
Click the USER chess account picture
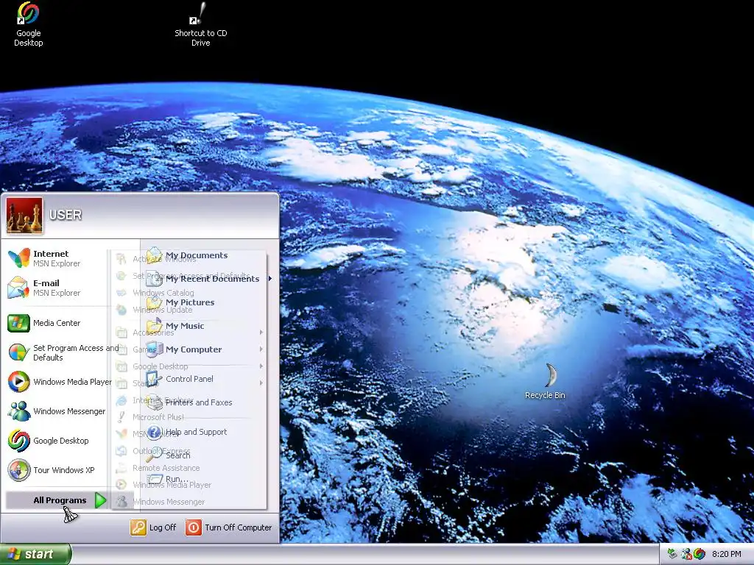24,216
